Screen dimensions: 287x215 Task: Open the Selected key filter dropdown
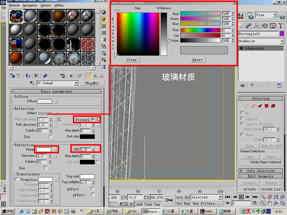pos(220,197)
